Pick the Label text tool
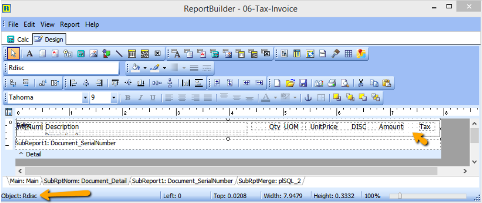This screenshot has height=203, width=482. 29,53
